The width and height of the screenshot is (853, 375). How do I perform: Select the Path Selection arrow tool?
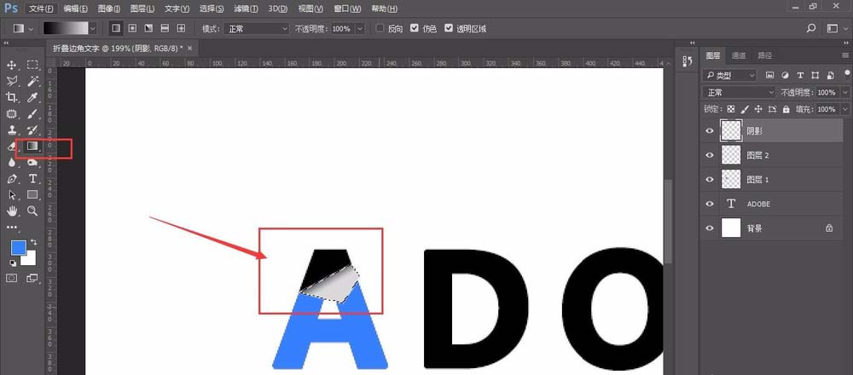tap(11, 194)
